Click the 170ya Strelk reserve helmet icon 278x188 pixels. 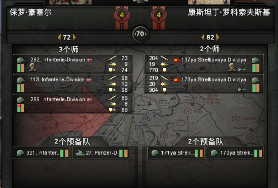(x=215, y=153)
